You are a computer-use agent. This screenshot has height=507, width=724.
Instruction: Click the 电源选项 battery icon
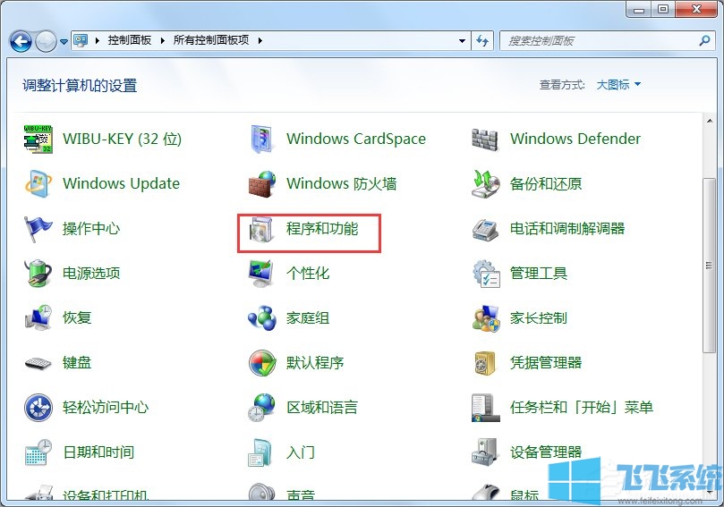click(x=38, y=274)
